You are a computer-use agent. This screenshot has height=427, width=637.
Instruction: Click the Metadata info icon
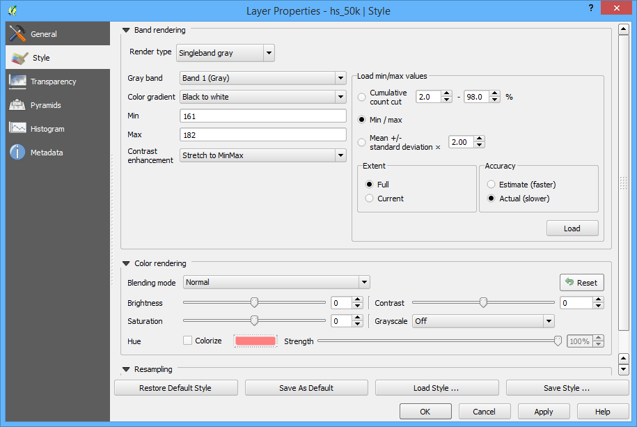pos(17,152)
